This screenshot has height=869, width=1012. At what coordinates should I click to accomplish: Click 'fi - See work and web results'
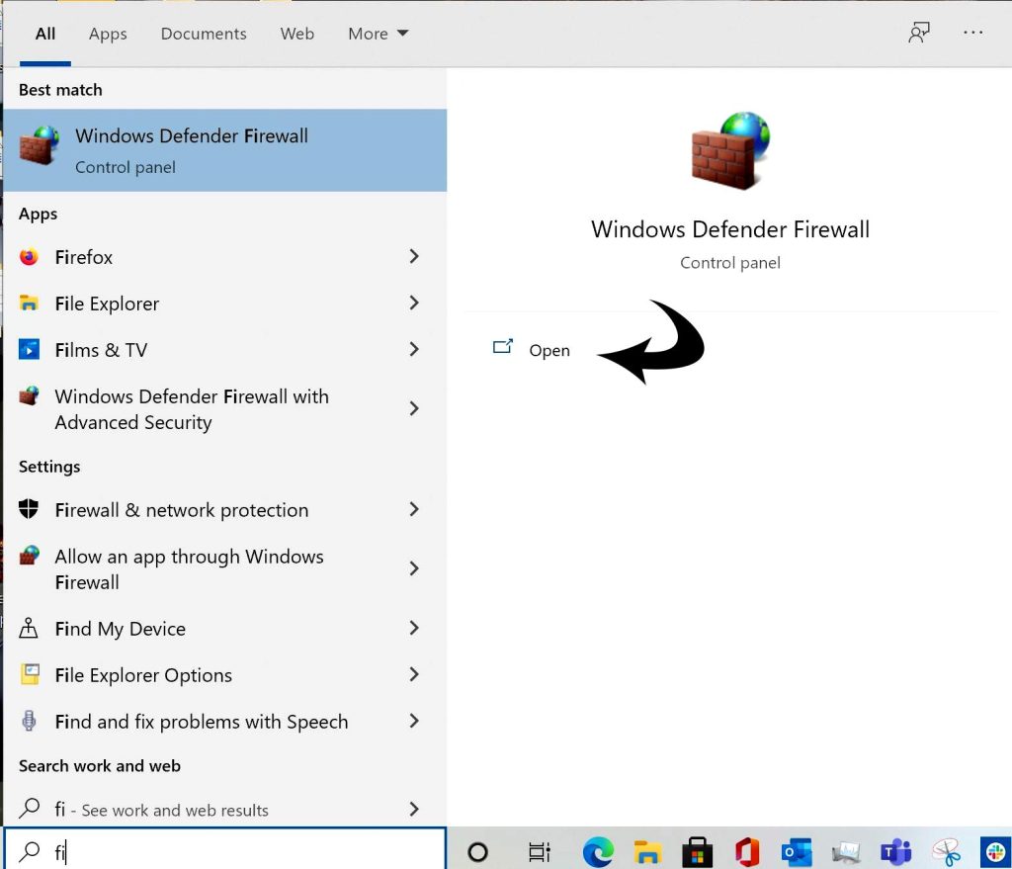[224, 809]
